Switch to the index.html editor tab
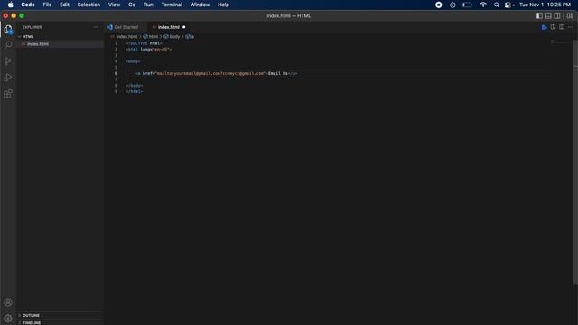The height and width of the screenshot is (325, 578). click(169, 27)
